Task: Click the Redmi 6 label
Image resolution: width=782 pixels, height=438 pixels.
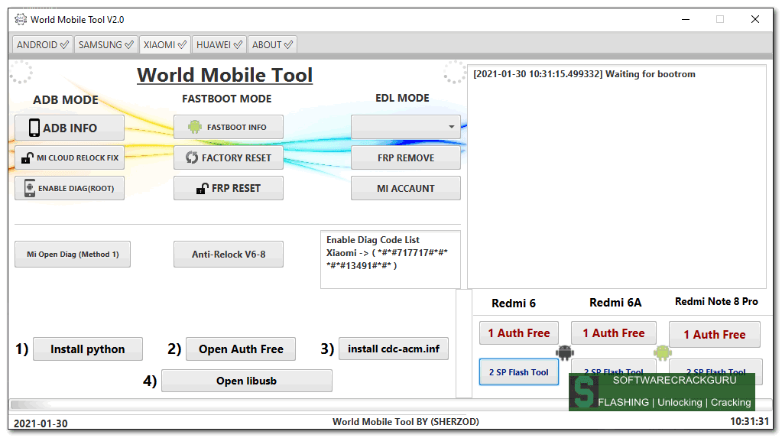Action: [513, 303]
